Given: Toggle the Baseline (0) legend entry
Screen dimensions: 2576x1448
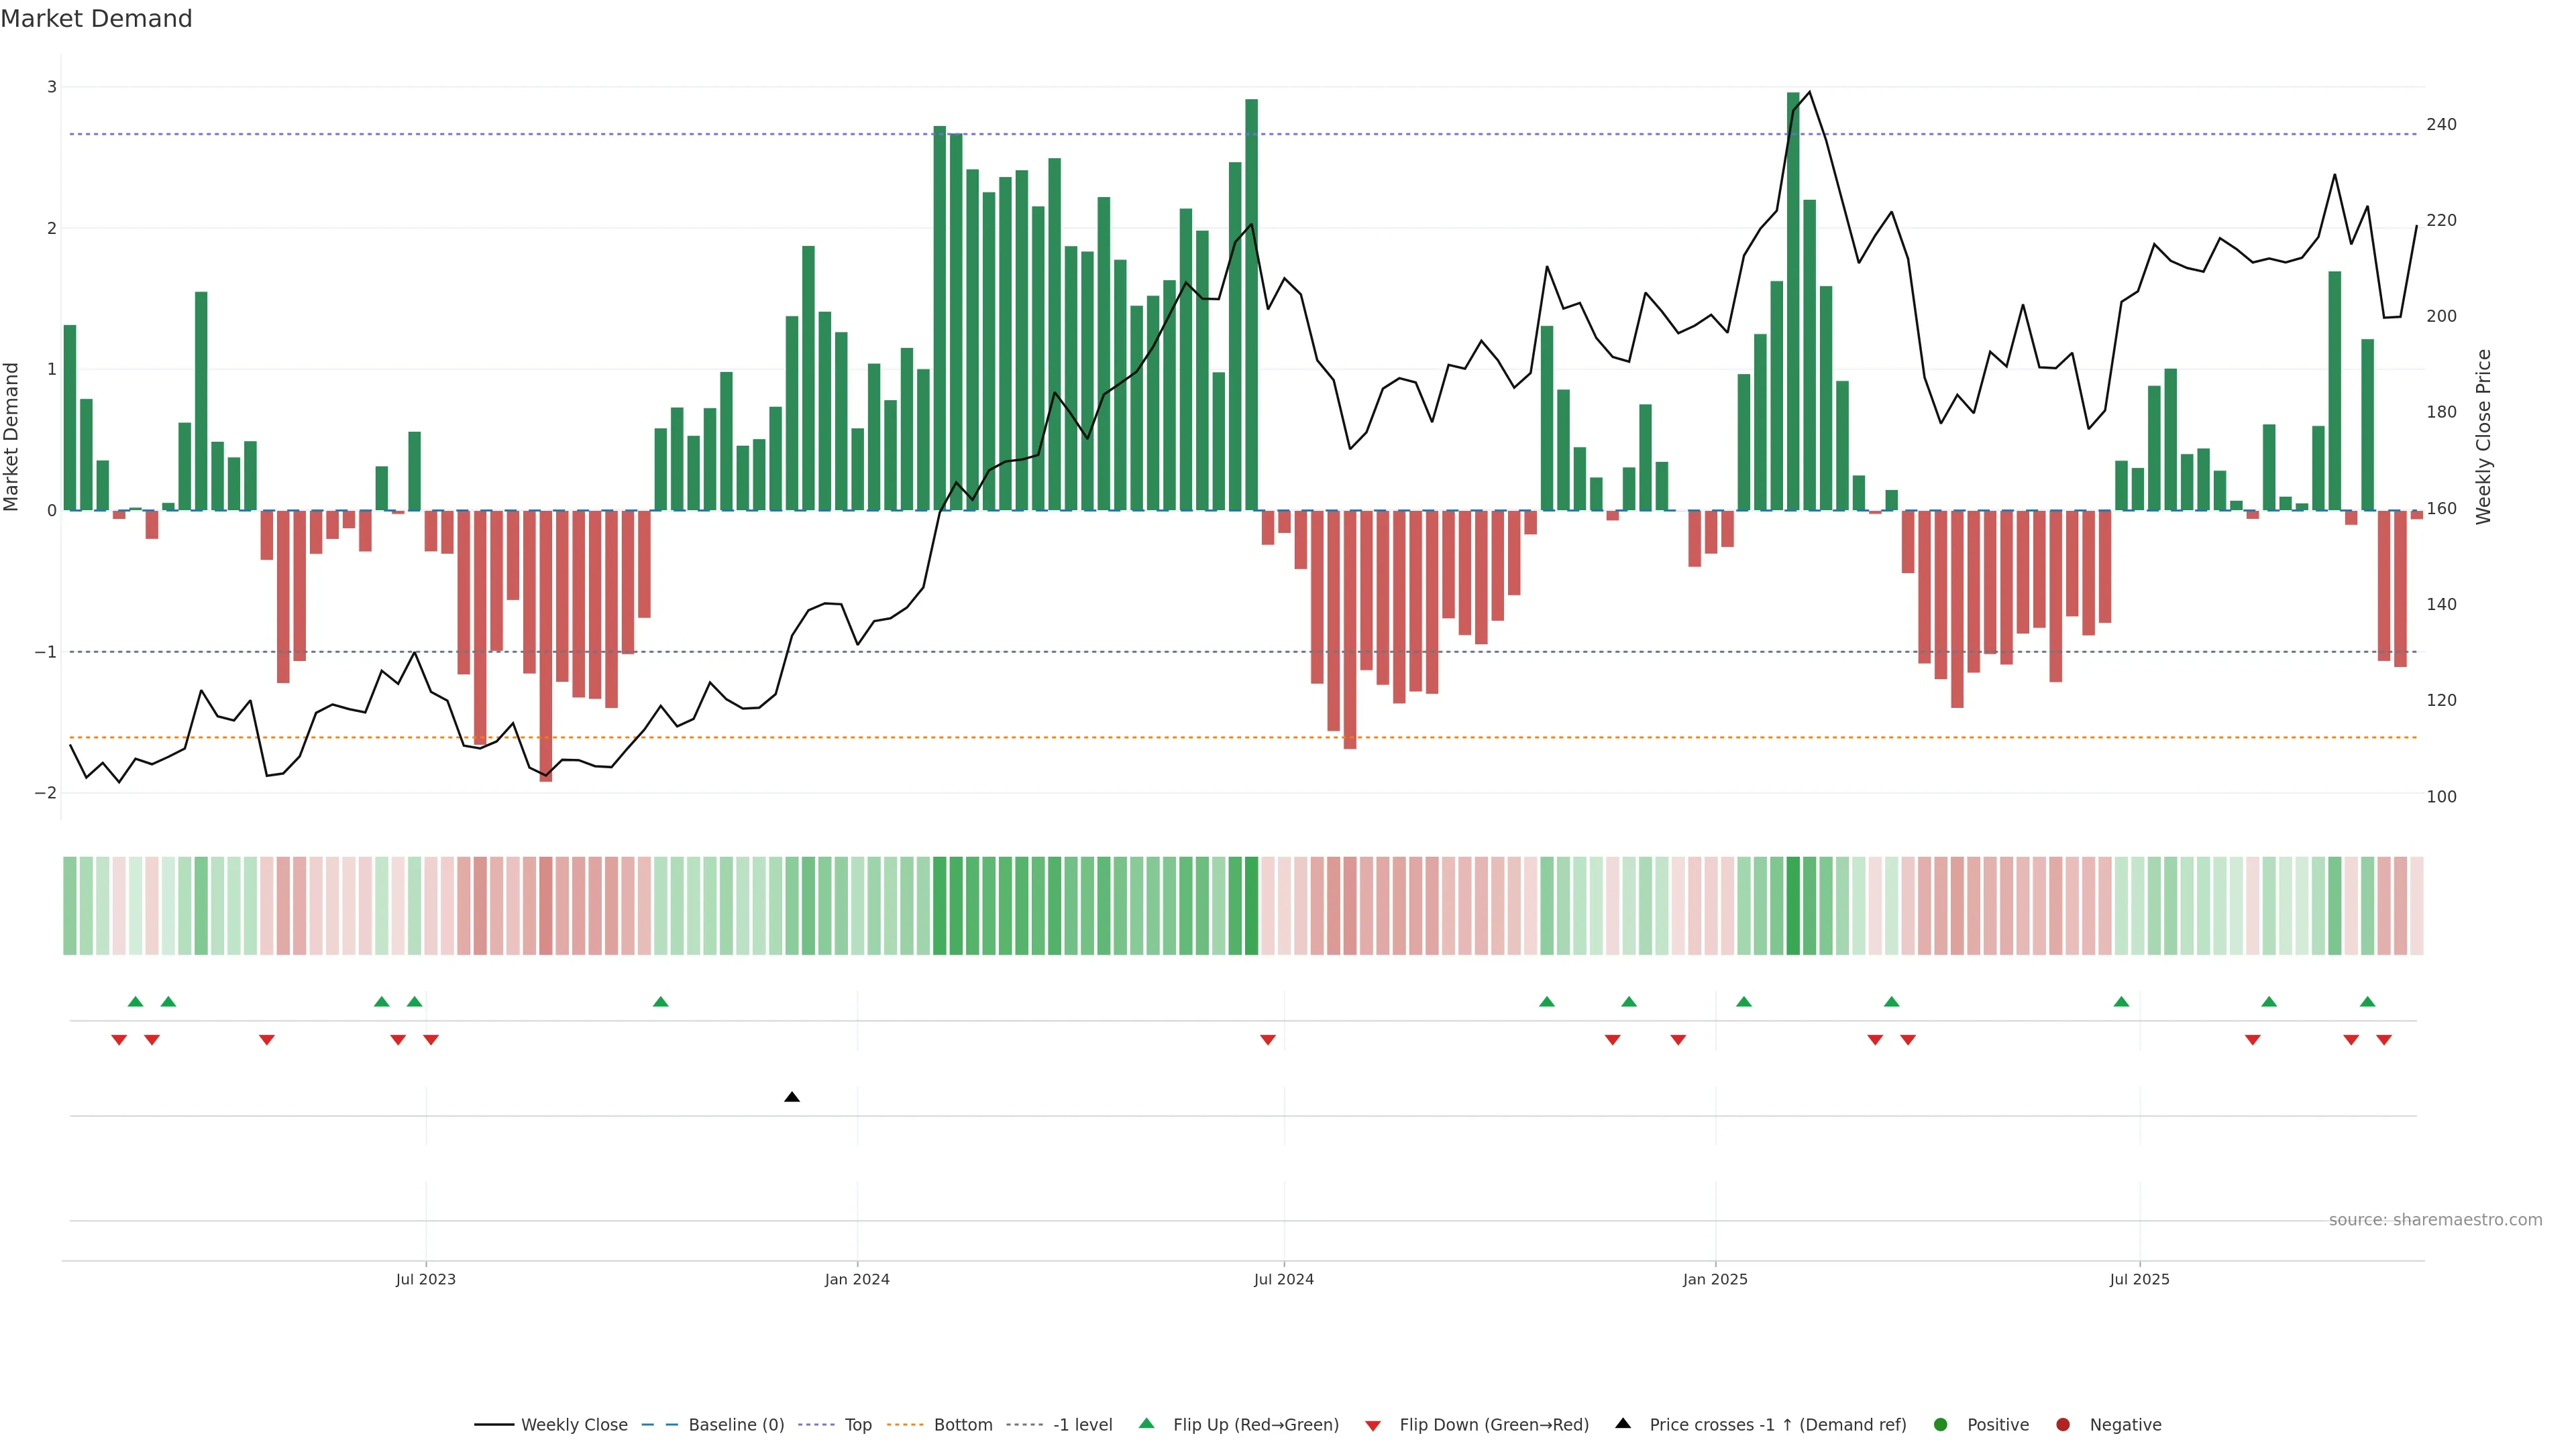Looking at the screenshot, I should 735,1425.
